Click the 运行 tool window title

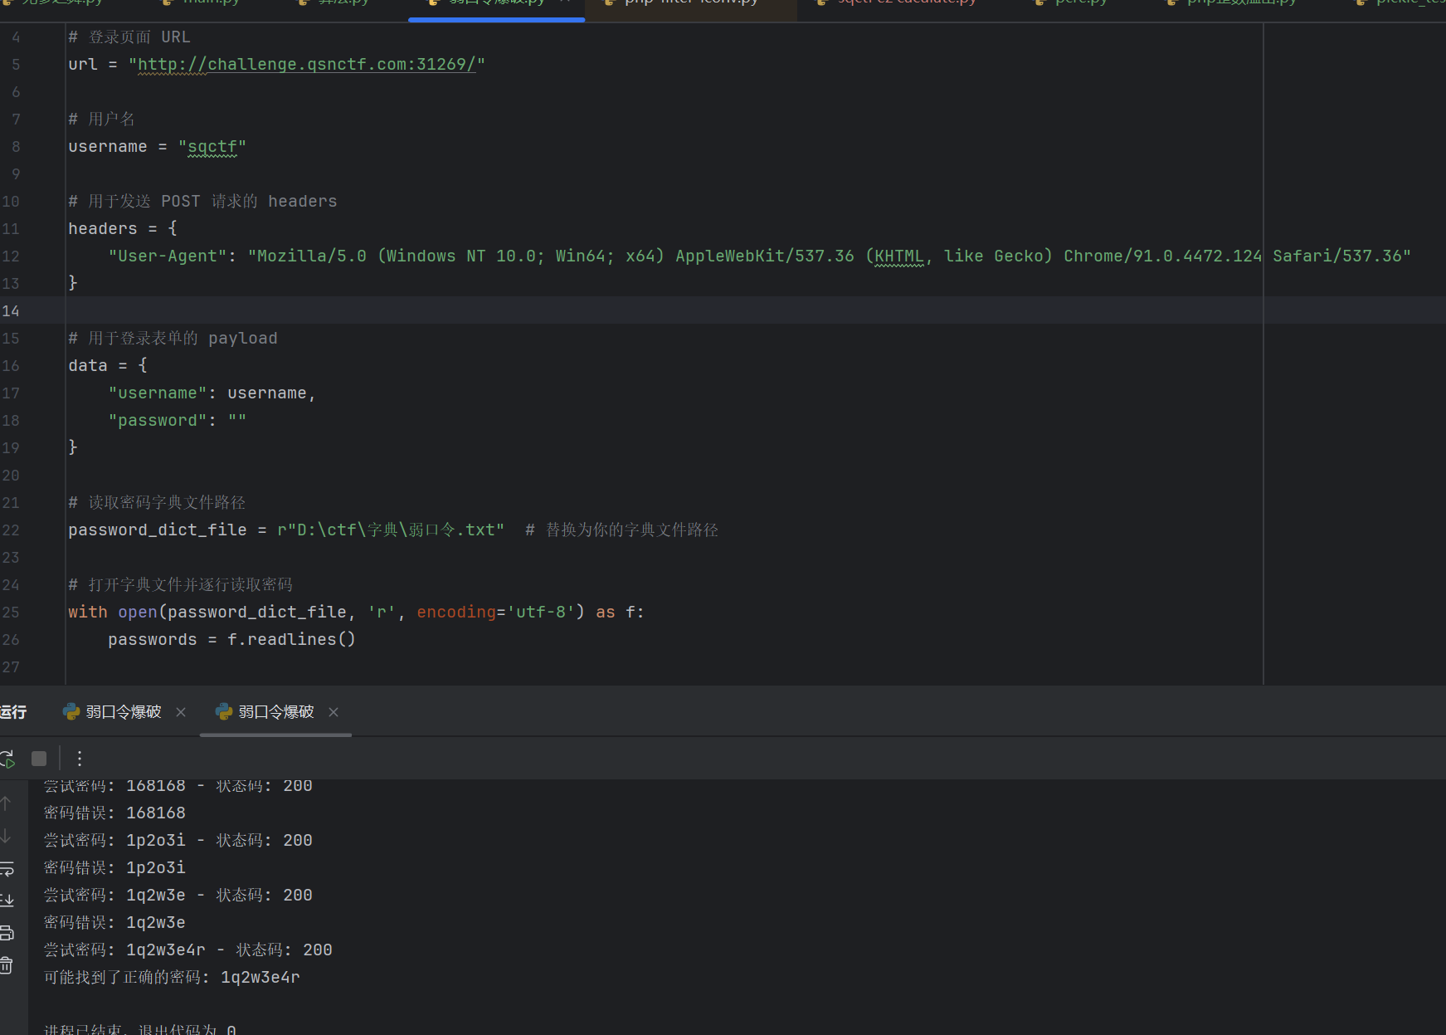[x=13, y=712]
